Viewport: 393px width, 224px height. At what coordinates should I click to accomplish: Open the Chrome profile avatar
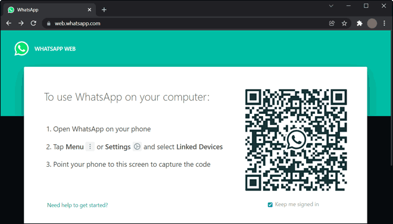pyautogui.click(x=372, y=23)
